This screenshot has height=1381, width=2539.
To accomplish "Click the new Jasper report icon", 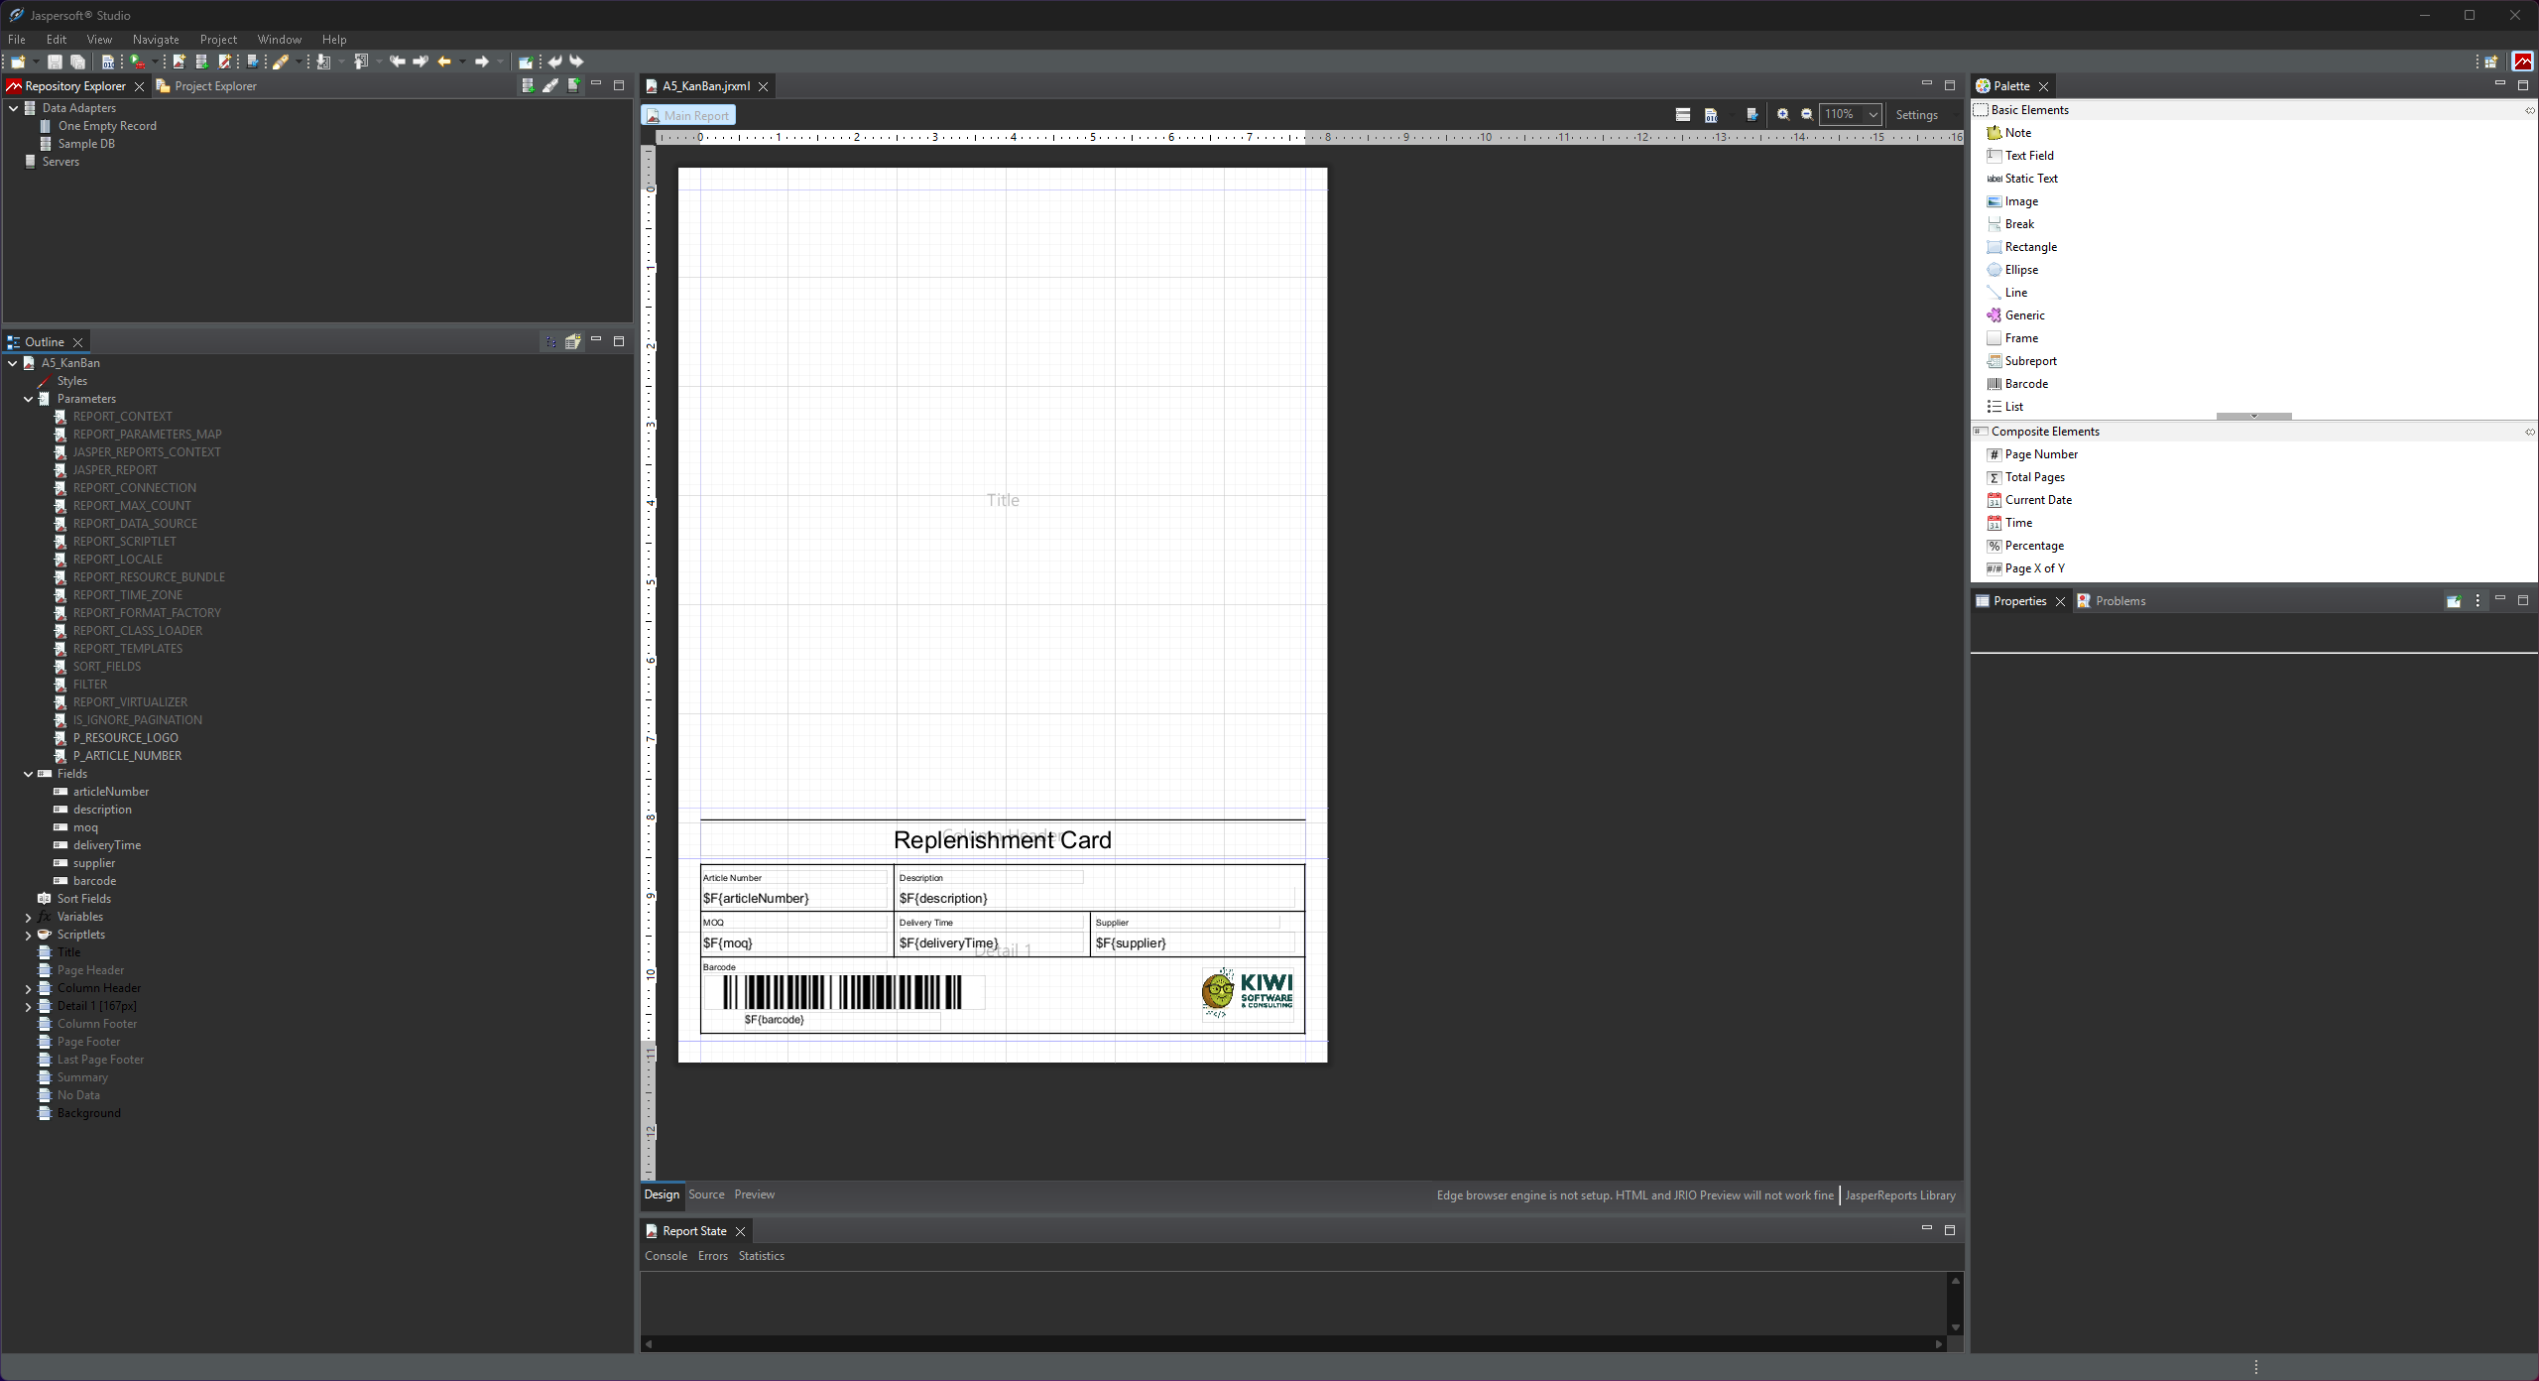I will coord(179,62).
